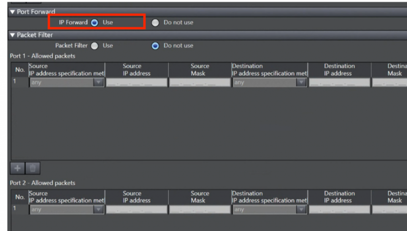Open Port 2 Source IP address specification dropdown
407x231 pixels.
coord(98,210)
